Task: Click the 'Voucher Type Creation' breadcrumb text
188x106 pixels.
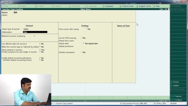Action: coord(64,103)
